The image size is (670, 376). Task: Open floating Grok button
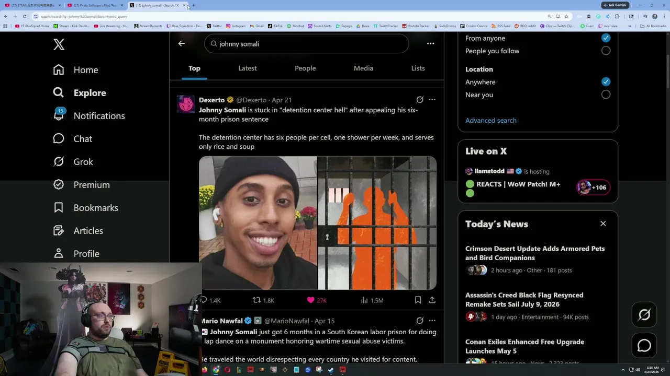coord(644,314)
